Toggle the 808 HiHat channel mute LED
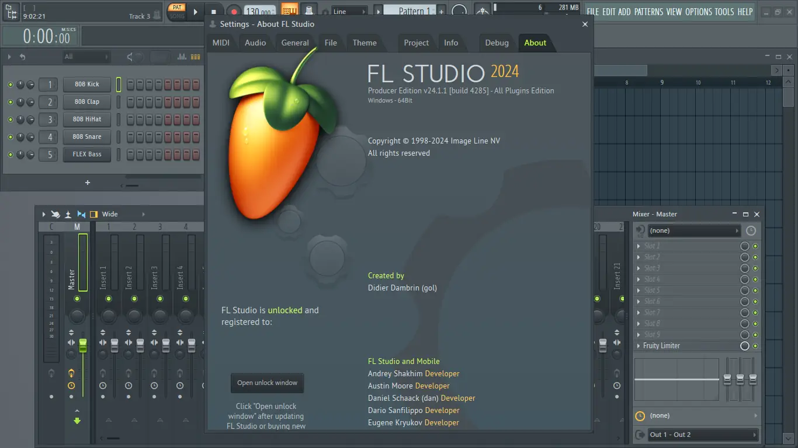This screenshot has width=798, height=448. click(10, 120)
